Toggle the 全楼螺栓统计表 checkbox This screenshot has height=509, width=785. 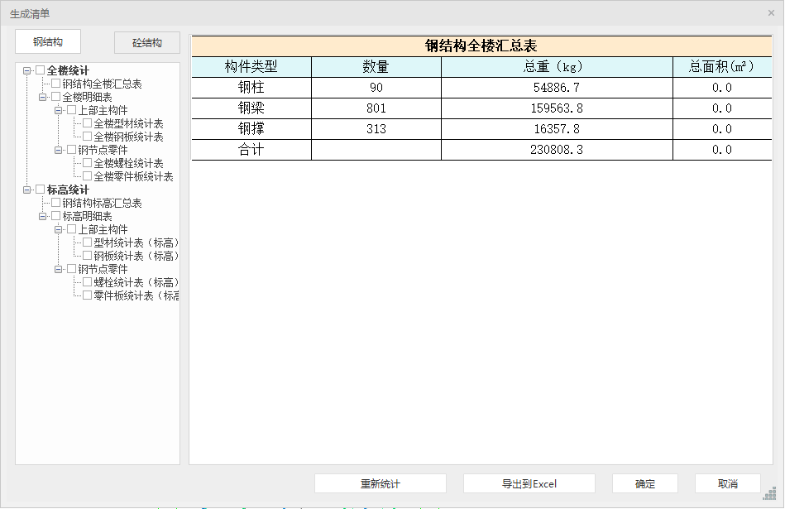[88, 163]
